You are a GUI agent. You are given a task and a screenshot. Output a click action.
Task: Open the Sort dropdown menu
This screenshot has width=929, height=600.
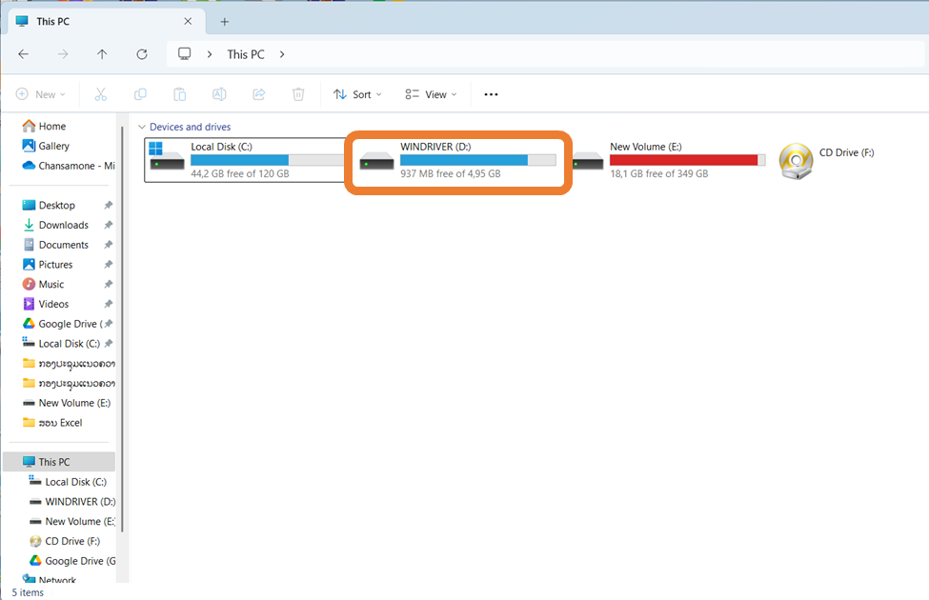(357, 94)
